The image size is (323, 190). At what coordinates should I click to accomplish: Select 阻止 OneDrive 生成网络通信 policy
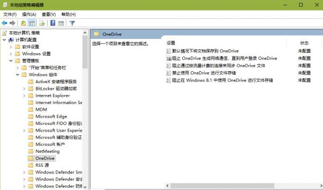(225, 58)
